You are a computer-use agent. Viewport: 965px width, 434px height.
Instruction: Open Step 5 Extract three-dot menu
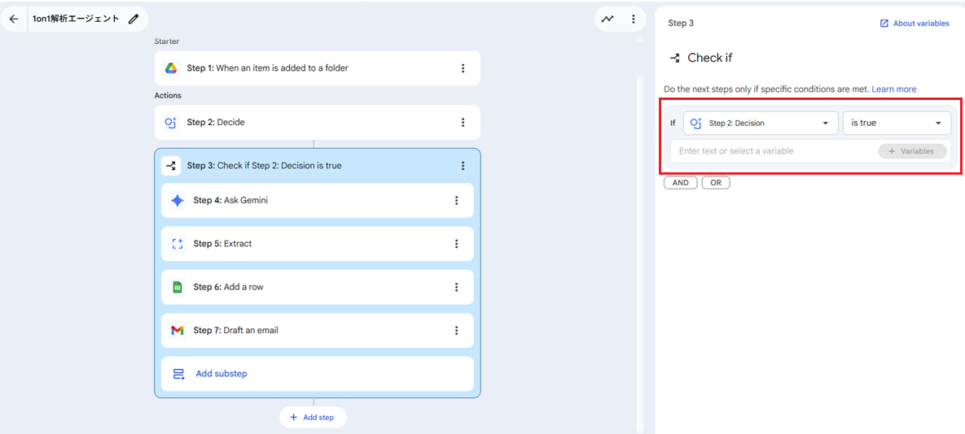(x=456, y=244)
